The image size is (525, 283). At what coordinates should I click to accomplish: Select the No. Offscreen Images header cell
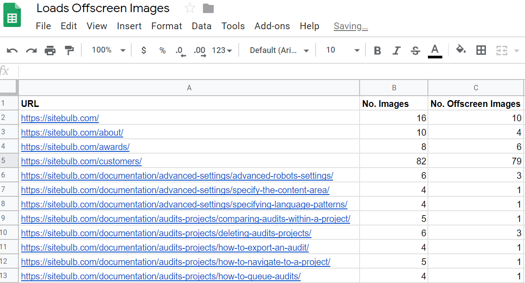coord(476,103)
